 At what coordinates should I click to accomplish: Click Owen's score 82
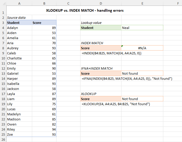[44, 124]
